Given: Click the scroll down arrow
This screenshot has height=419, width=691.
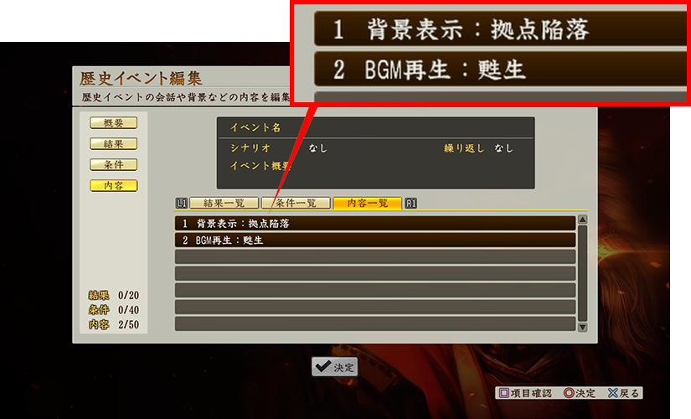Looking at the screenshot, I should click(583, 328).
